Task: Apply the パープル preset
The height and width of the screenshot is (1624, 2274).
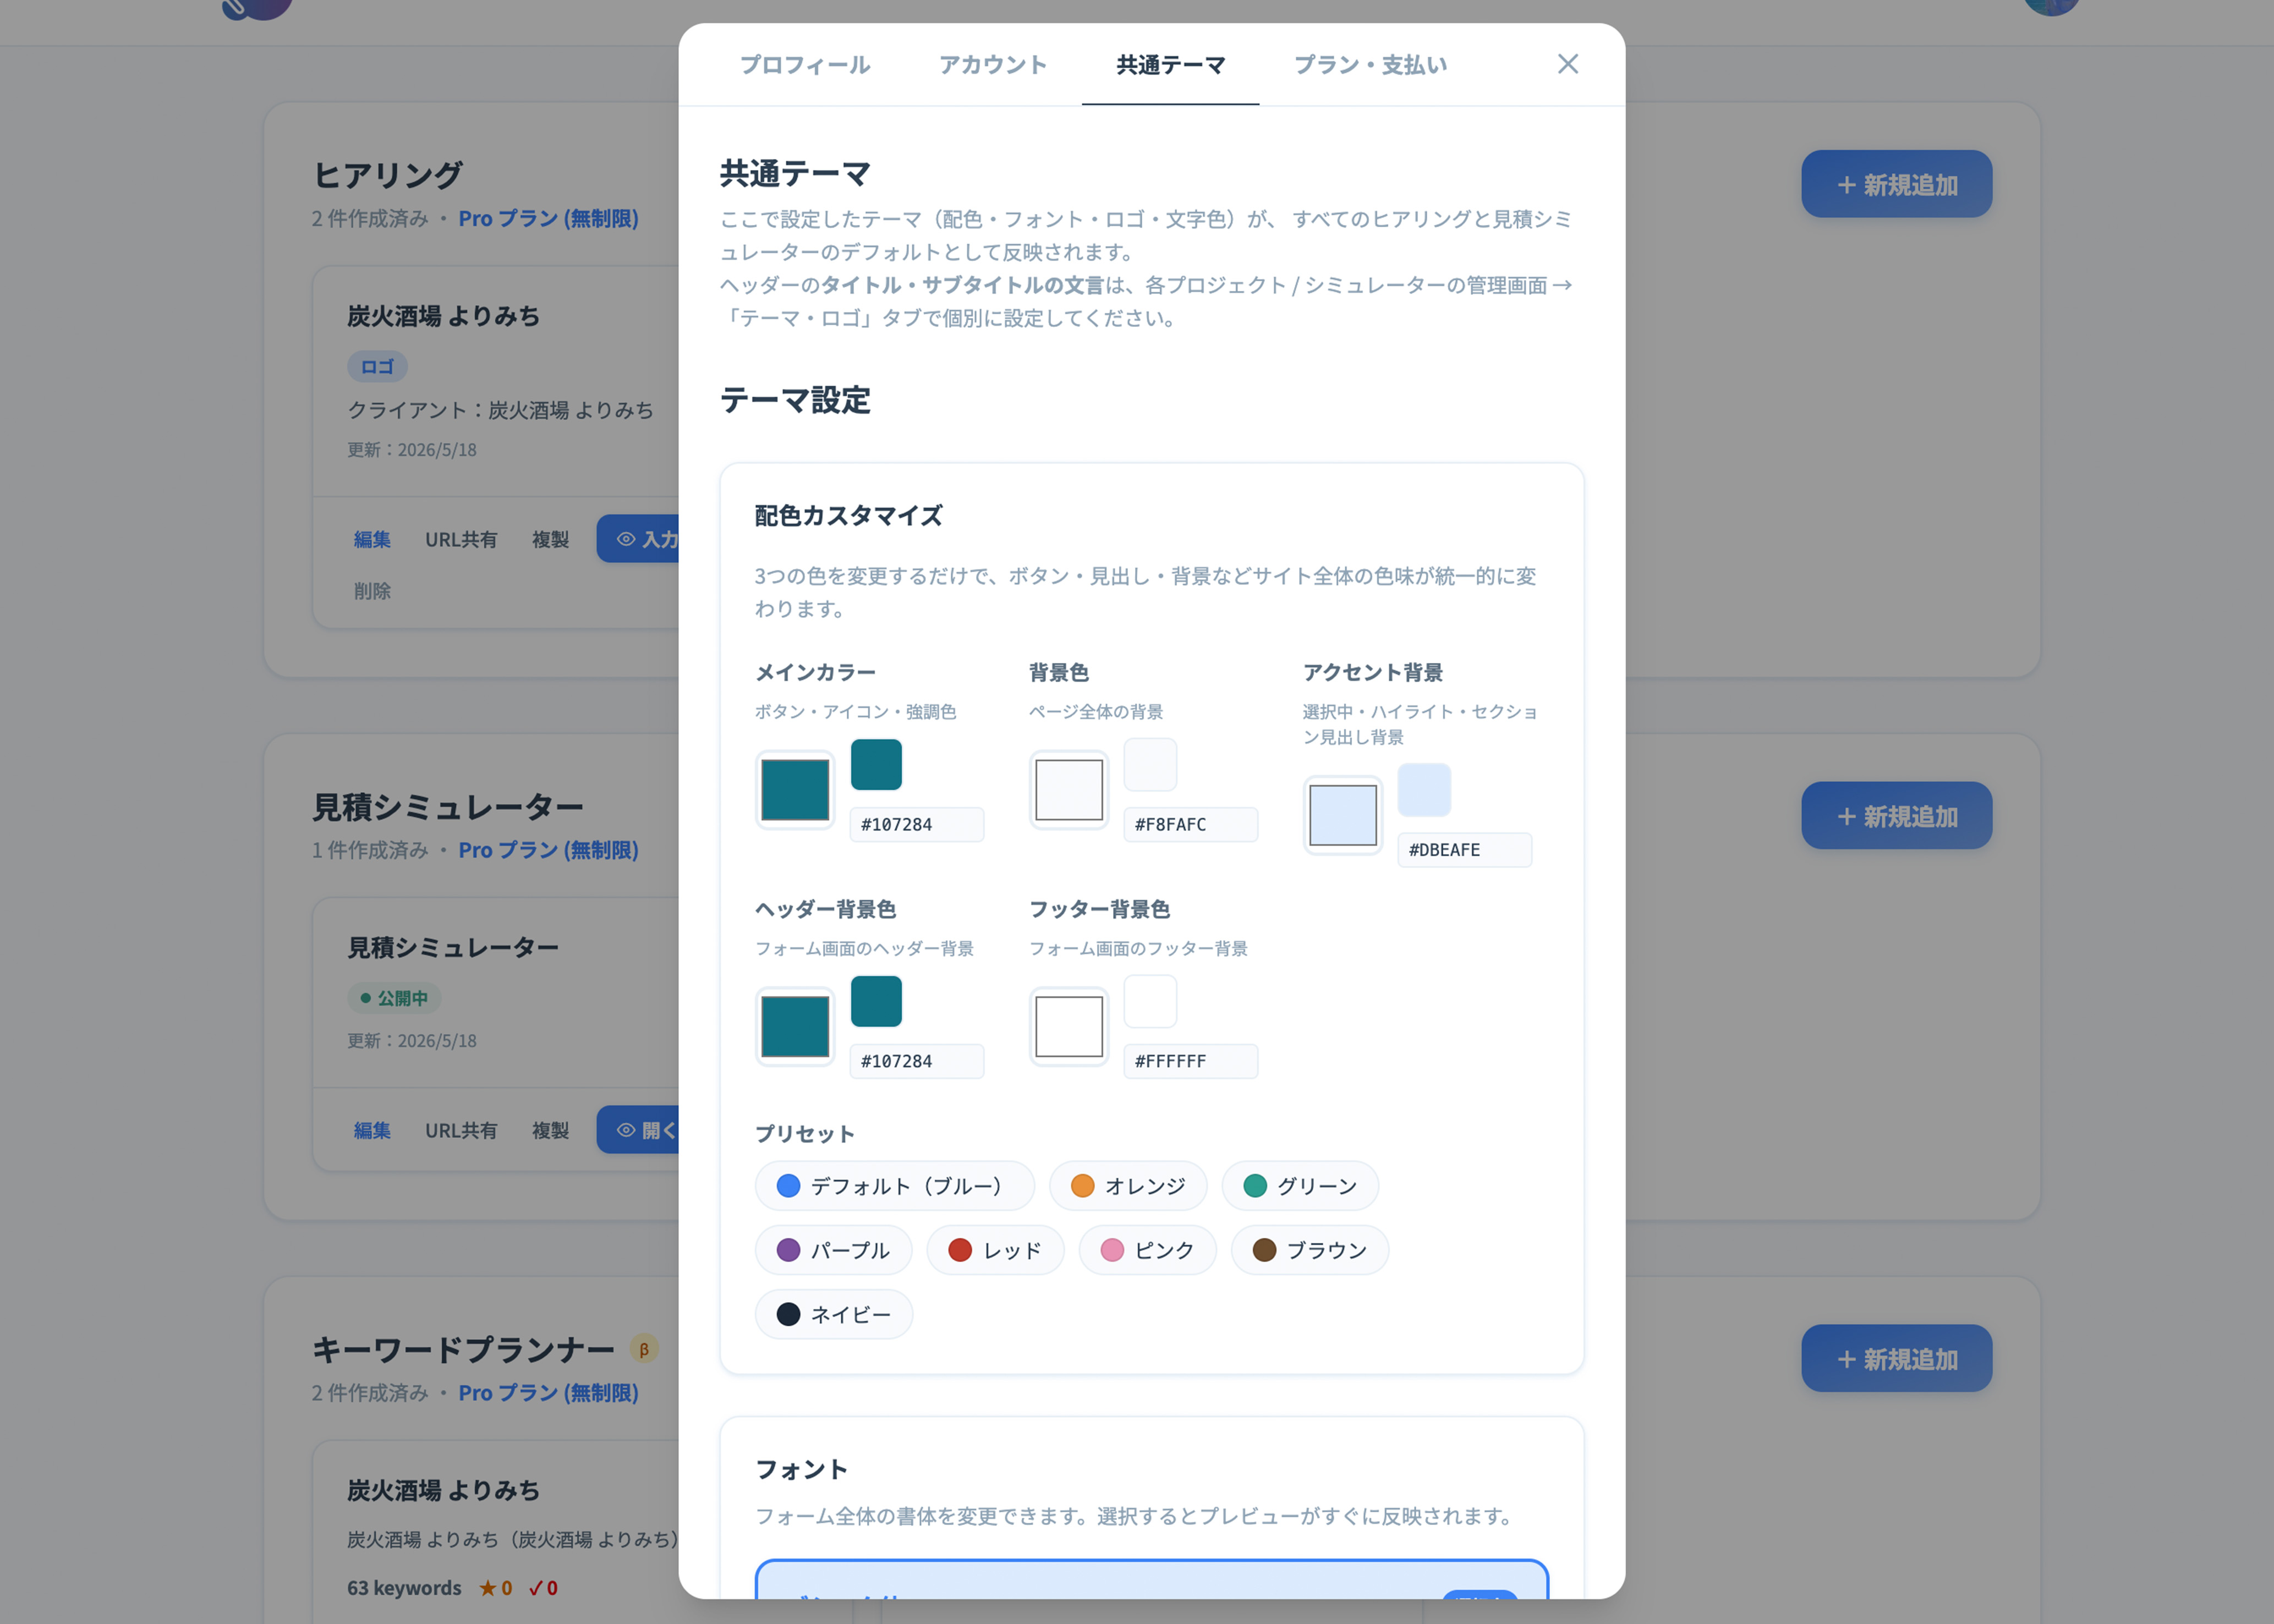Action: click(x=833, y=1250)
